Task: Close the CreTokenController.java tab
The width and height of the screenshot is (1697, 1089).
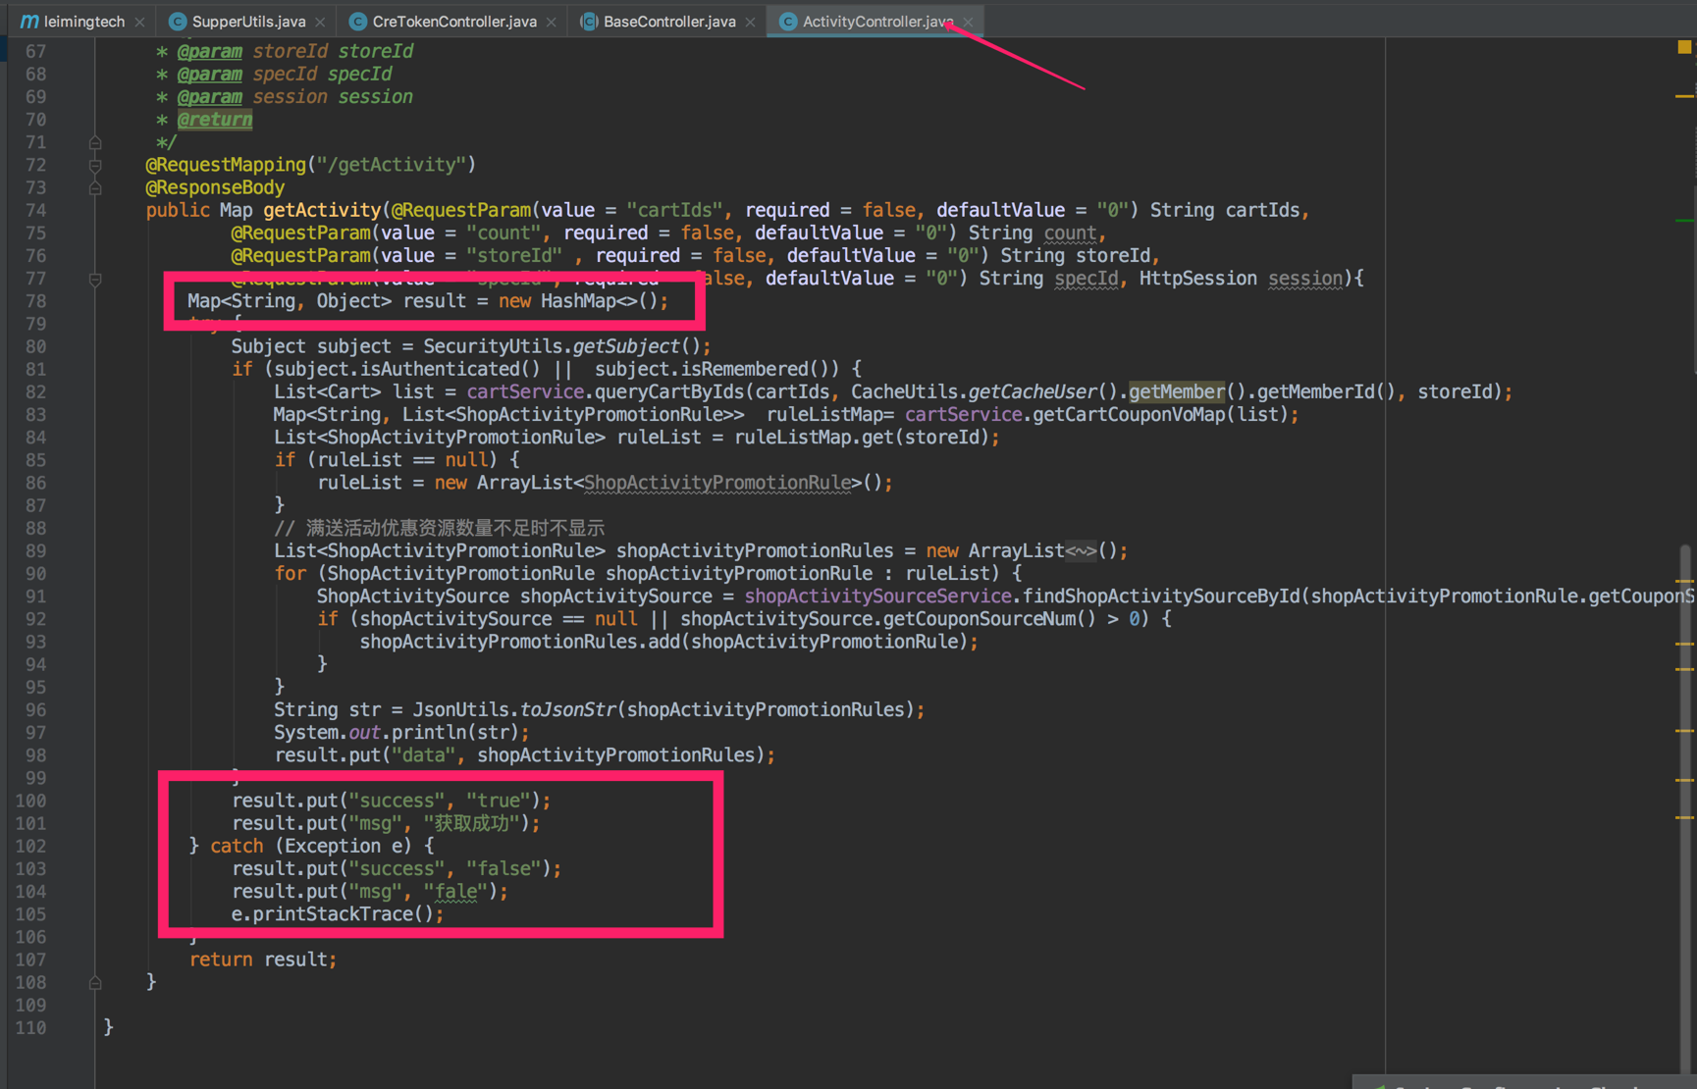Action: (x=551, y=22)
